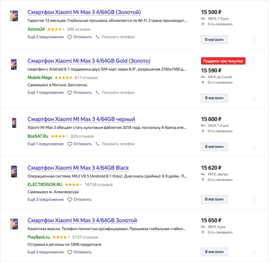Image resolution: width=269 pixels, height=262 pixels.
Task: Click warning triangle icon for 15 620 ₽ offer
Action: pos(254,200)
